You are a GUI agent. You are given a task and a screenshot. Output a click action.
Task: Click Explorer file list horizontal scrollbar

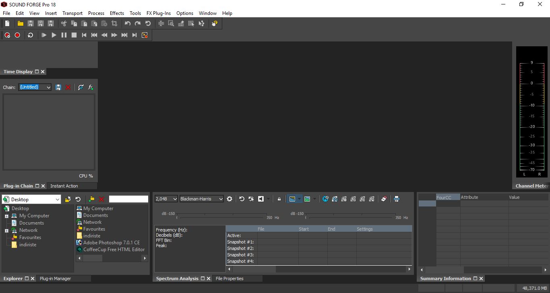(x=112, y=258)
